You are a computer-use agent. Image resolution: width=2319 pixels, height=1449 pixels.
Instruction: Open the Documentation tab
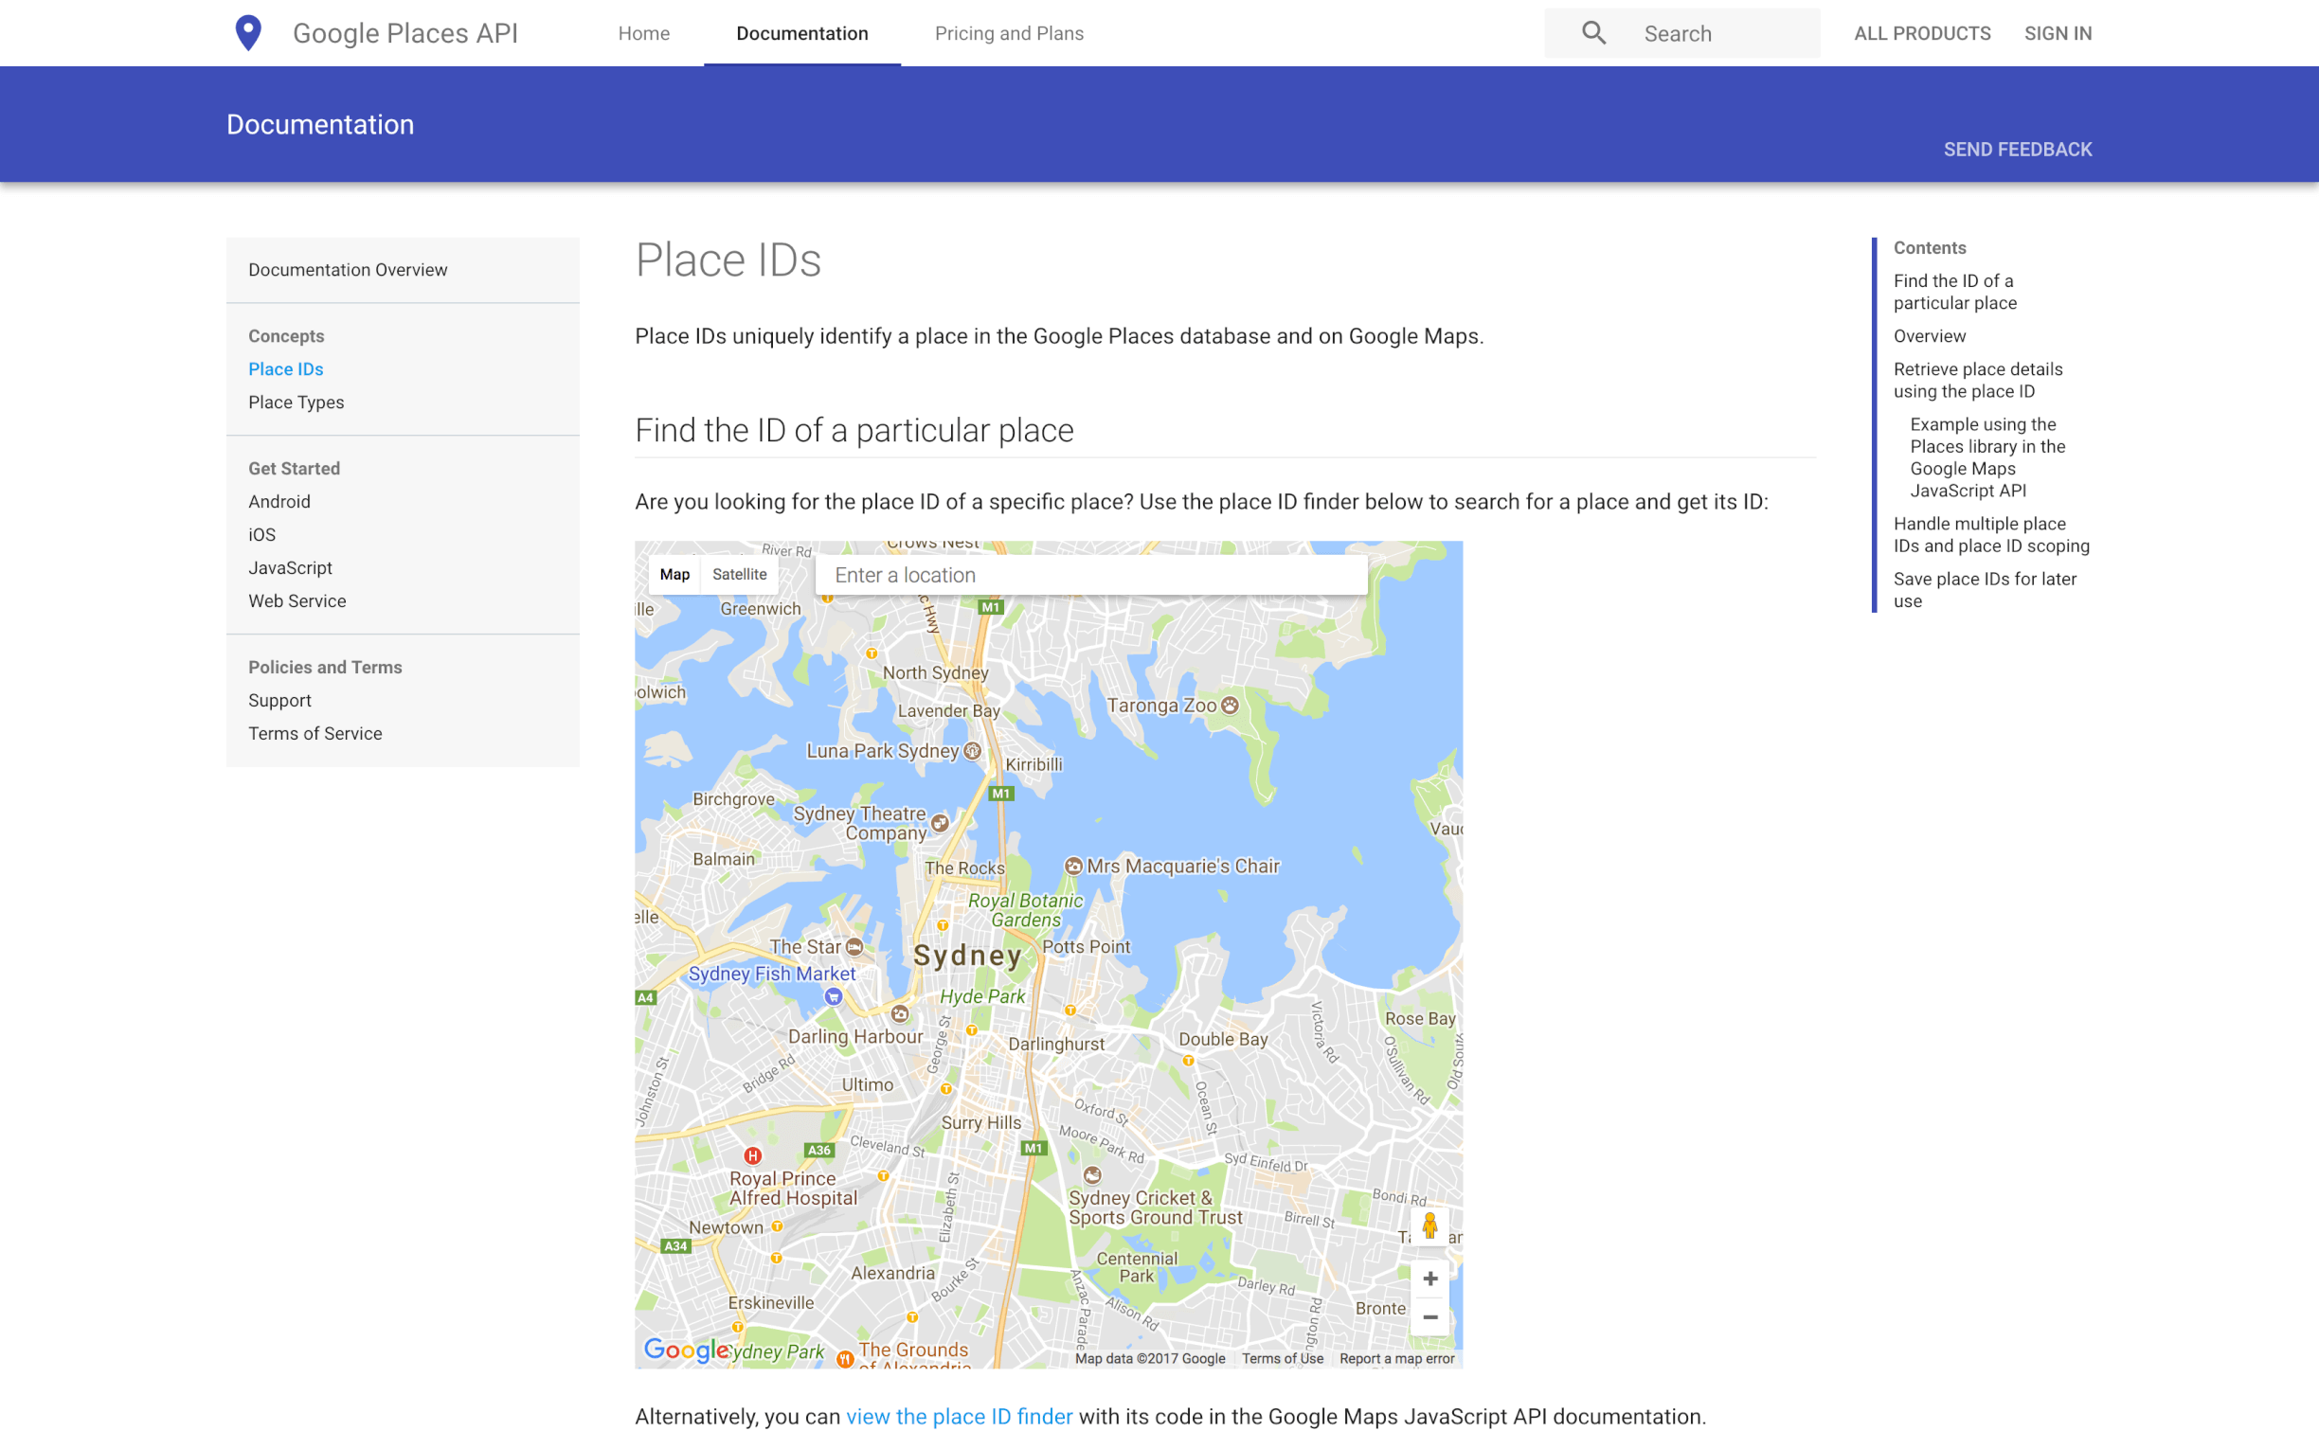point(802,33)
